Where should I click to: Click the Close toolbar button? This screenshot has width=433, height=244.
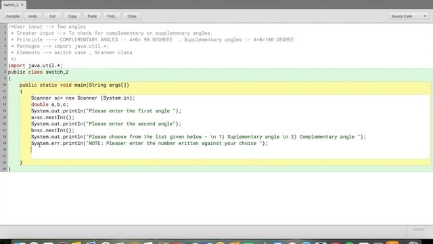[x=132, y=16]
